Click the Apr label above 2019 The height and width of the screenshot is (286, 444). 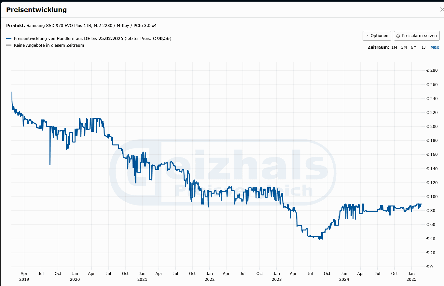pyautogui.click(x=24, y=274)
